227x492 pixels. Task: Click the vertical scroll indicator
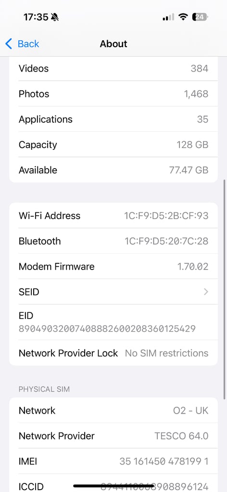[x=225, y=289]
